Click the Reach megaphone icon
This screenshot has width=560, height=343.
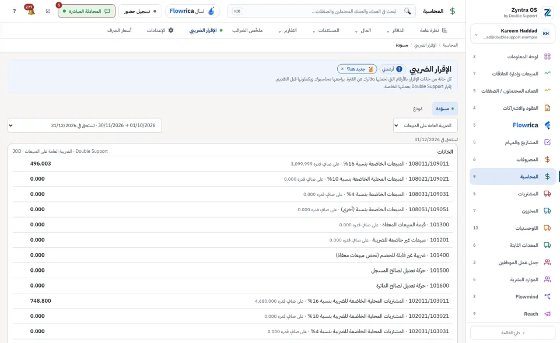tap(547, 314)
